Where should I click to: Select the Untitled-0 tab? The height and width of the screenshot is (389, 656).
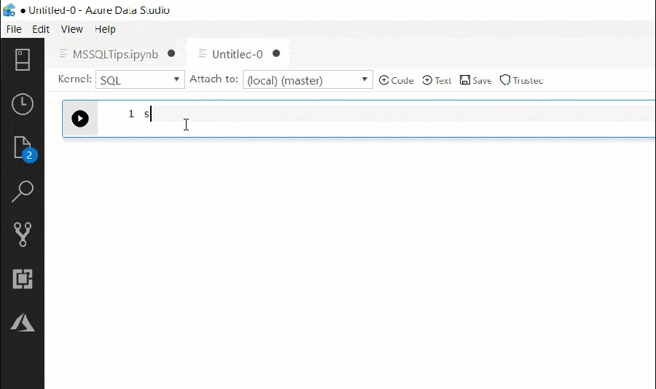click(237, 54)
